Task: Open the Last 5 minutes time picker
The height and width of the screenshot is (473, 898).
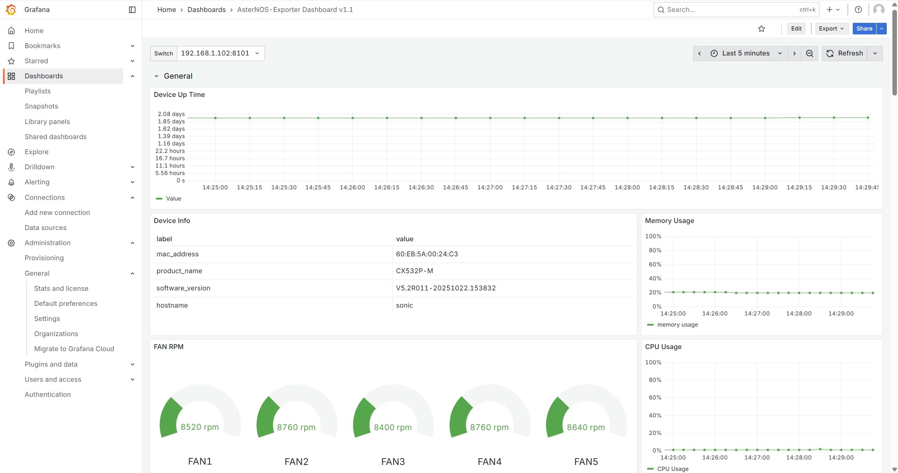Action: [x=746, y=53]
